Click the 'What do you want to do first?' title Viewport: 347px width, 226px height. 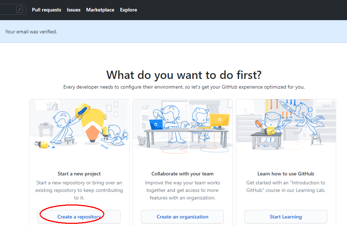click(184, 75)
